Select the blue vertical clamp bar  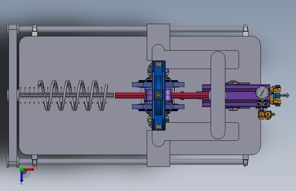point(159,95)
